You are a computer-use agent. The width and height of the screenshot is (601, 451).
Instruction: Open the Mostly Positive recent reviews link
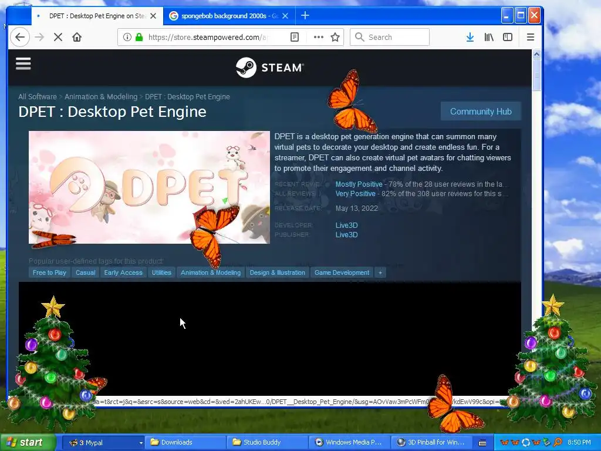tap(359, 184)
